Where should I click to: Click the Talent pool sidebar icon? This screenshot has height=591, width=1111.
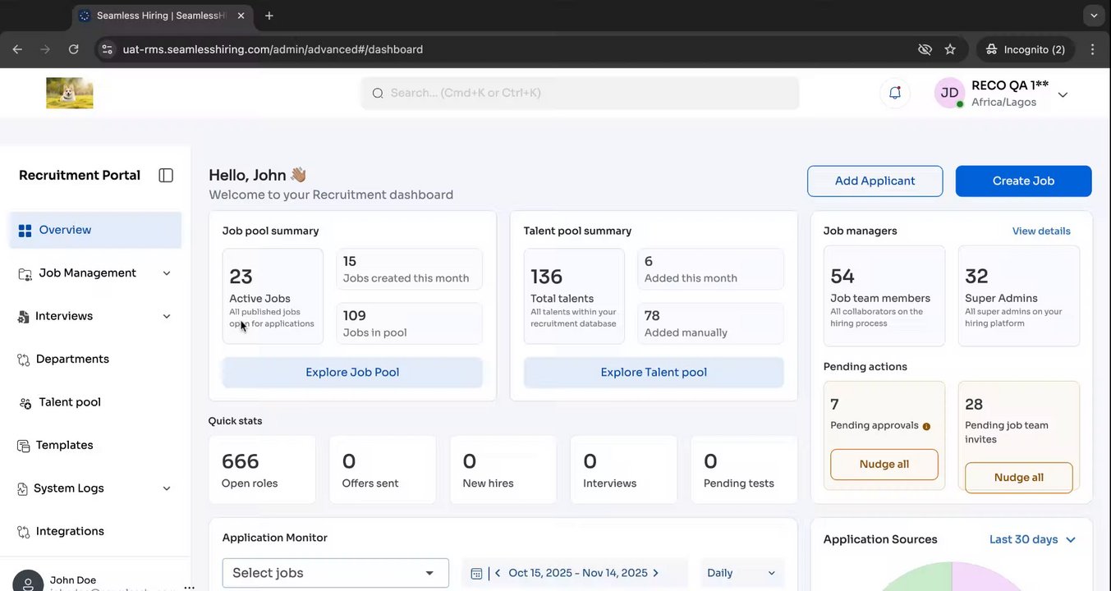coord(25,402)
